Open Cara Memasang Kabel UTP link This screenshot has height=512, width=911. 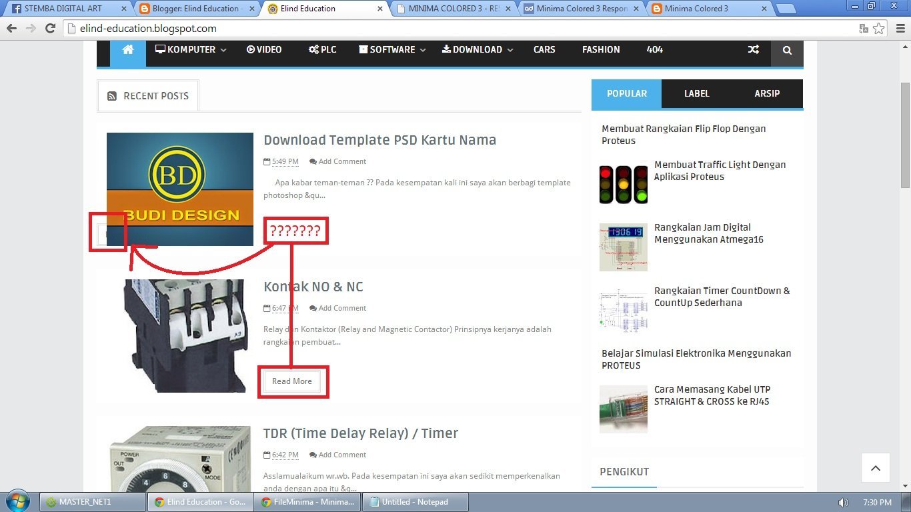(x=712, y=395)
